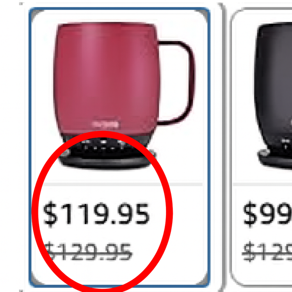The width and height of the screenshot is (292, 292).
Task: Click the $119.95 price on red mug
Action: point(96,215)
